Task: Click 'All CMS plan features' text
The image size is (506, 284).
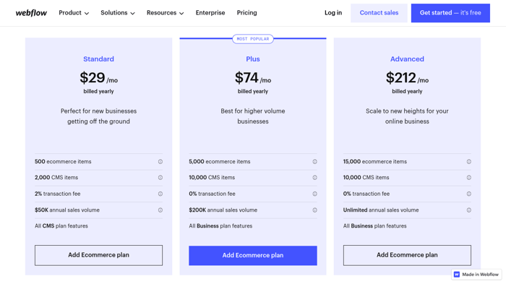Action: [x=61, y=226]
